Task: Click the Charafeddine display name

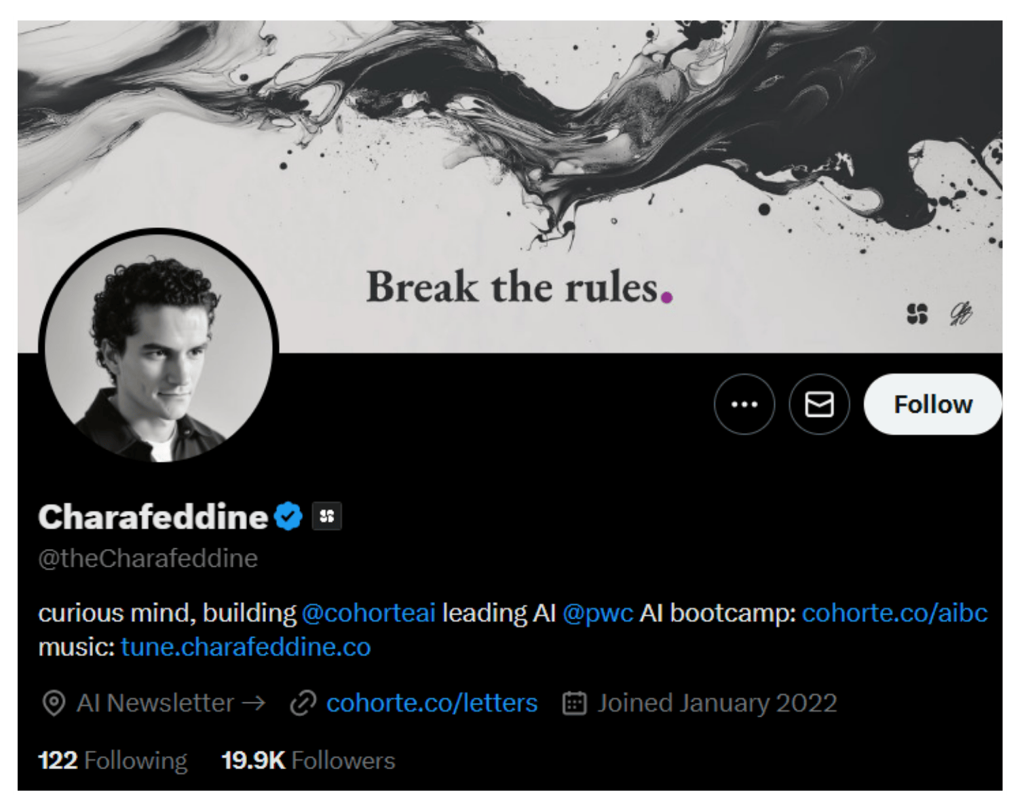Action: pyautogui.click(x=153, y=516)
